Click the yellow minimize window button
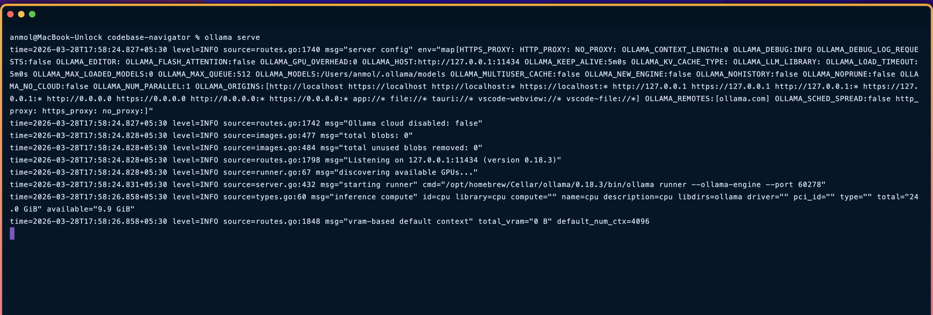This screenshot has width=933, height=315. point(21,14)
